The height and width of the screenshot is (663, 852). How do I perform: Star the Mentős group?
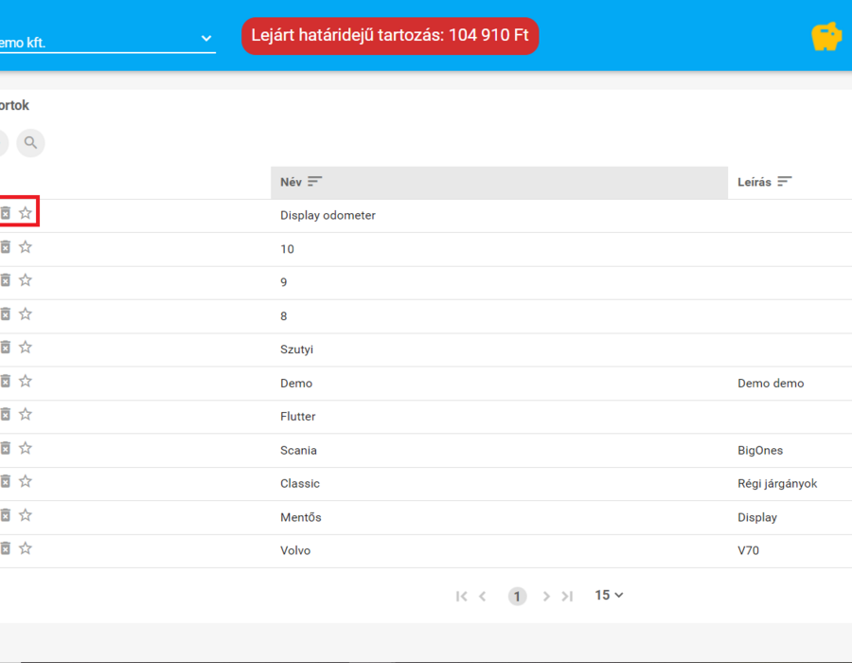tap(26, 515)
